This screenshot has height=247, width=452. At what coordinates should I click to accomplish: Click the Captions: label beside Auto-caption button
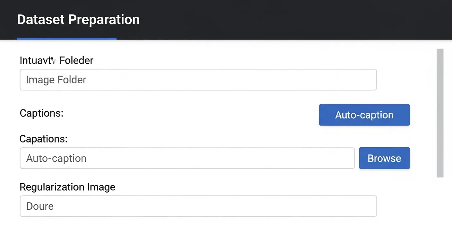click(x=41, y=113)
